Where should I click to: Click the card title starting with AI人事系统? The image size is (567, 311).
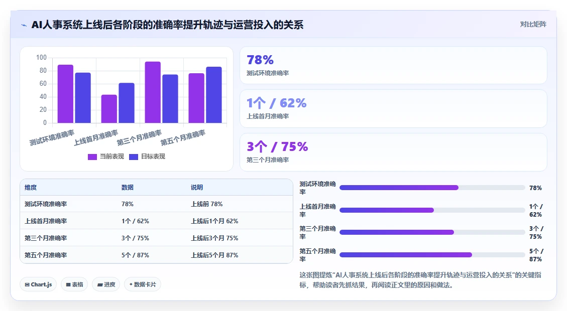click(x=167, y=25)
